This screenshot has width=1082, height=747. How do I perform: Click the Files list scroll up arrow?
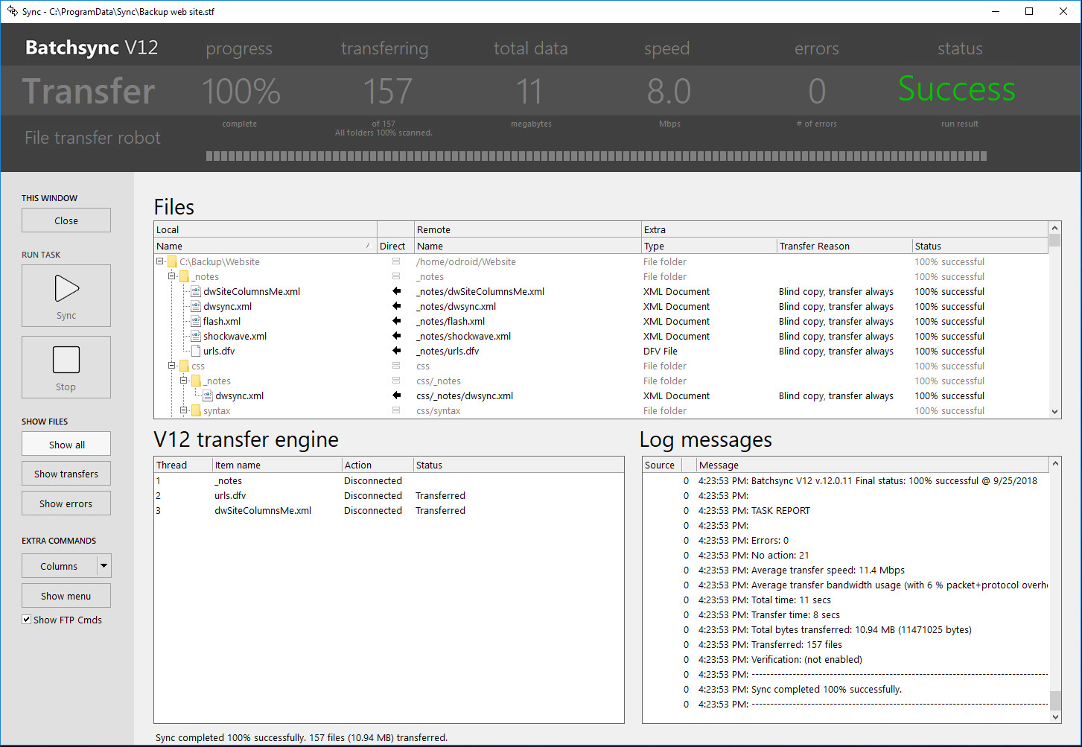point(1054,227)
